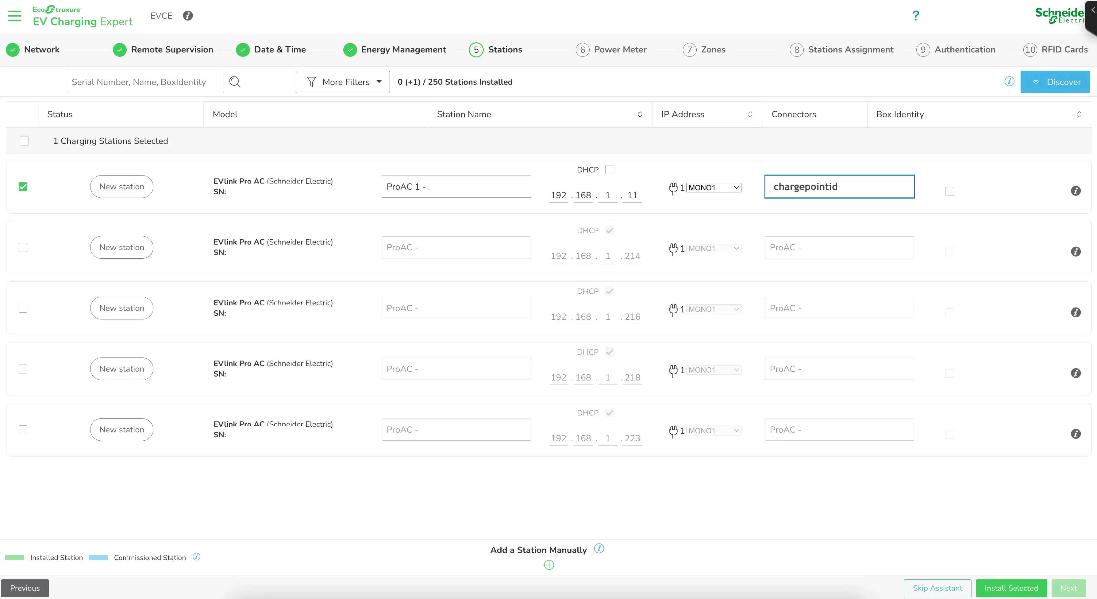Toggle checkbox beside chargepointid box identity

pos(949,191)
